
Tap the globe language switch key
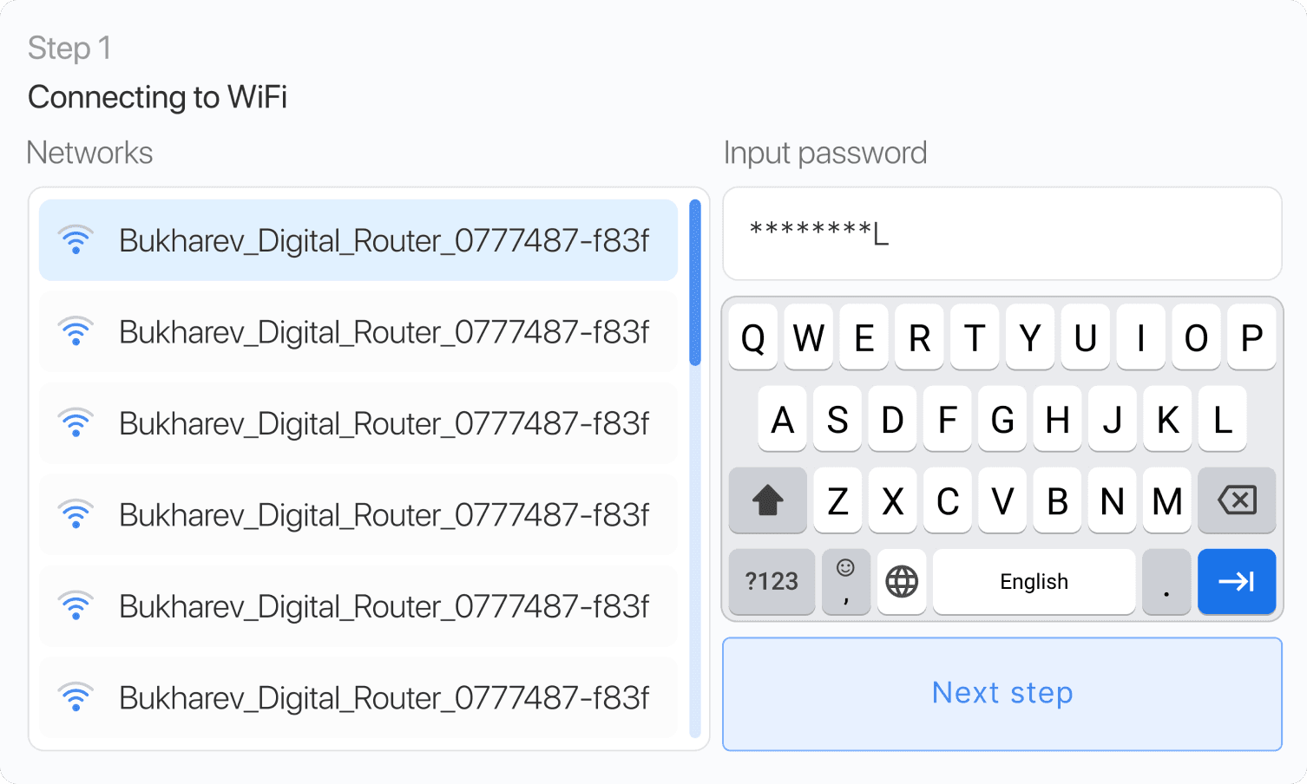point(902,581)
